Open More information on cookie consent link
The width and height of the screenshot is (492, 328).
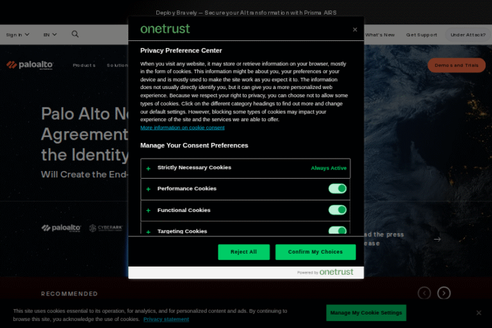click(183, 127)
